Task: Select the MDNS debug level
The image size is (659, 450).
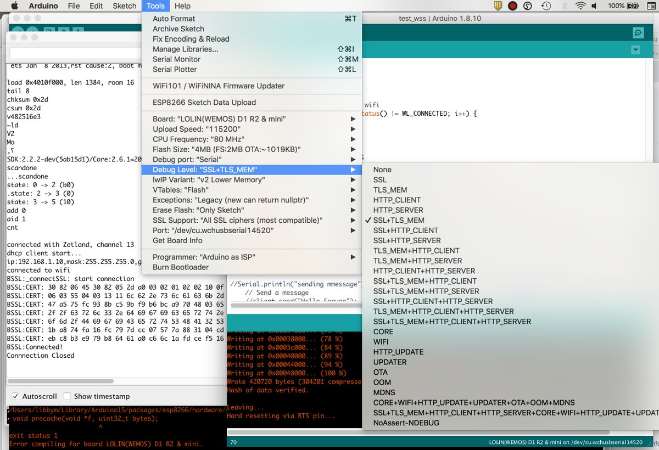Action: pyautogui.click(x=511, y=392)
